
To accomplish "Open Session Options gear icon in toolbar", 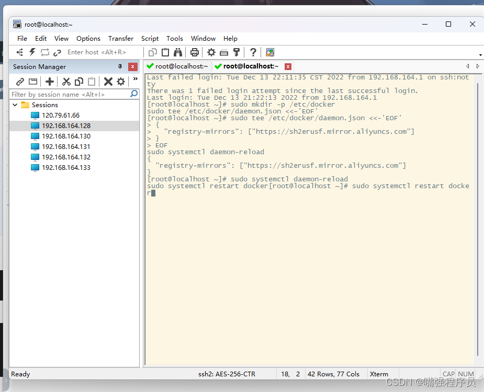I will (211, 52).
